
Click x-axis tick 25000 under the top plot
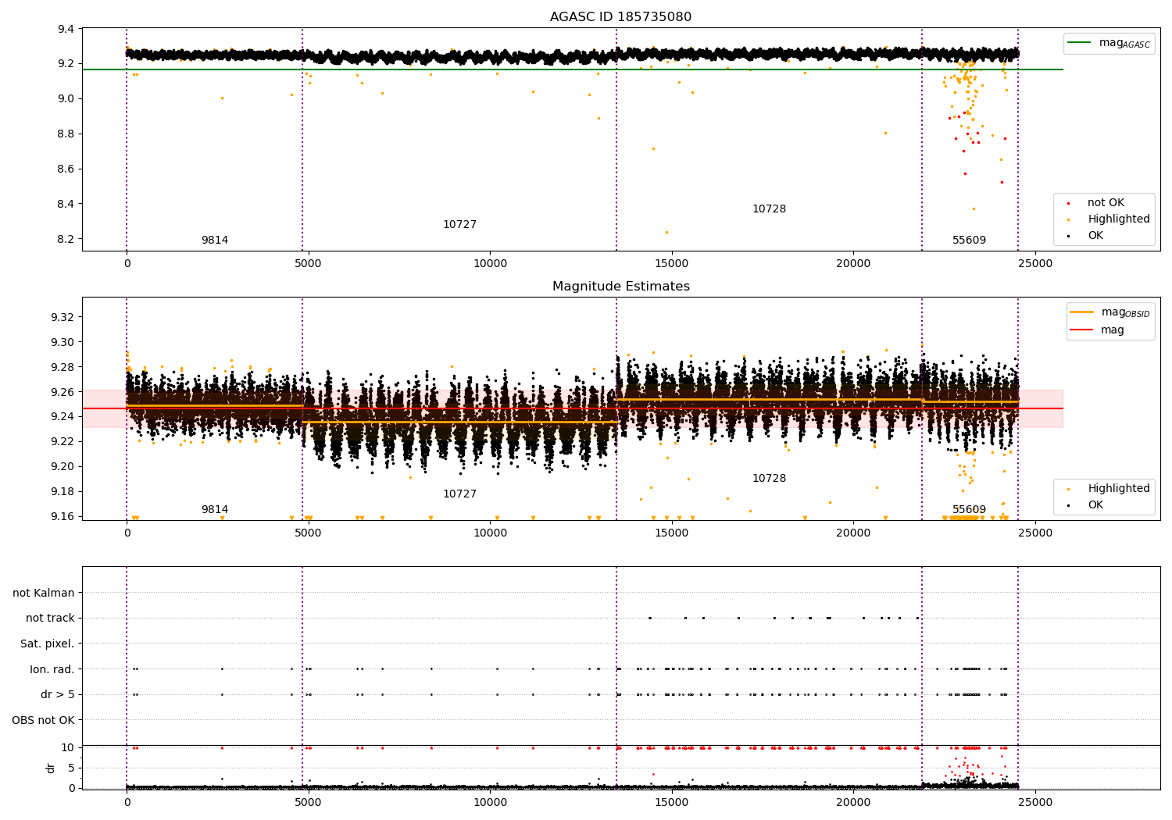tap(1035, 264)
